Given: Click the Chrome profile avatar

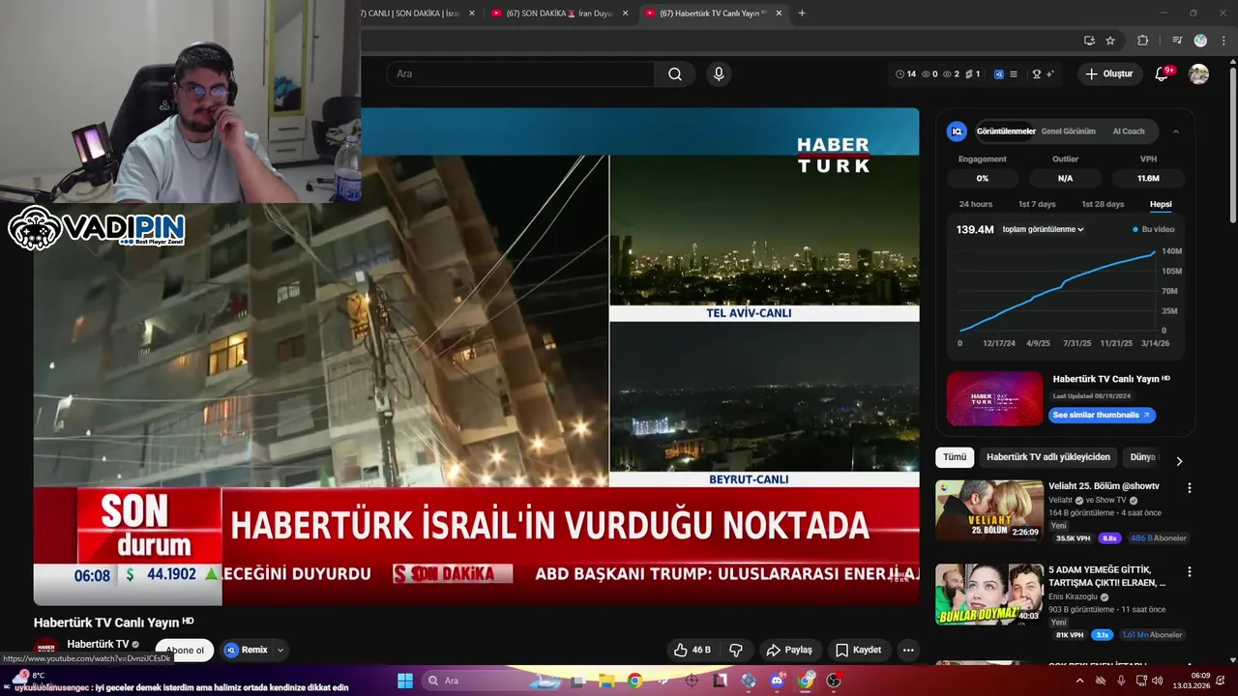Looking at the screenshot, I should (x=1200, y=41).
